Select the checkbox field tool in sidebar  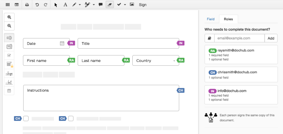(x=9, y=55)
